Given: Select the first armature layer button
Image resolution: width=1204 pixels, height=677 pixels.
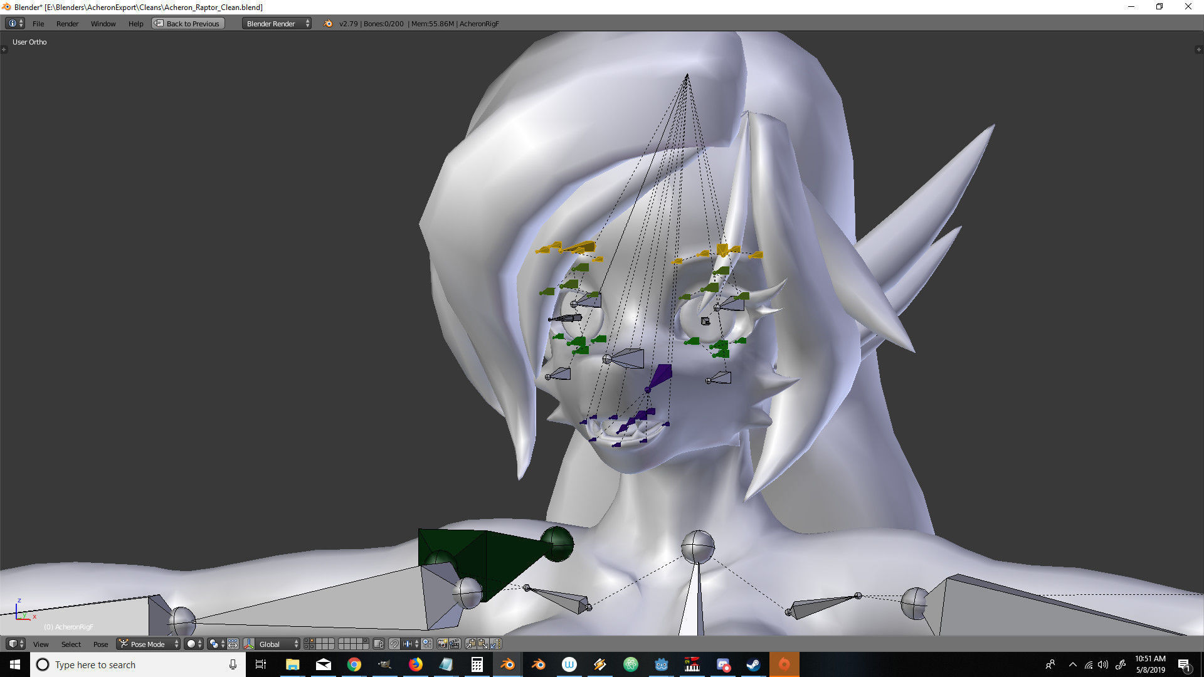Looking at the screenshot, I should click(307, 641).
